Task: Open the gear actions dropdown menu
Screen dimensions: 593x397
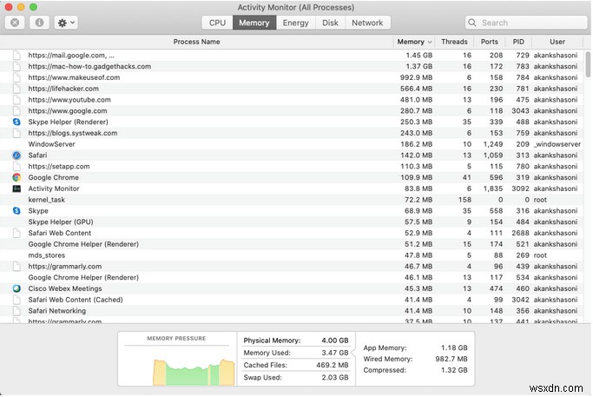Action: [65, 23]
